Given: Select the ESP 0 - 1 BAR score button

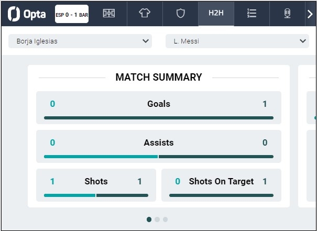Looking at the screenshot, I should 72,14.
